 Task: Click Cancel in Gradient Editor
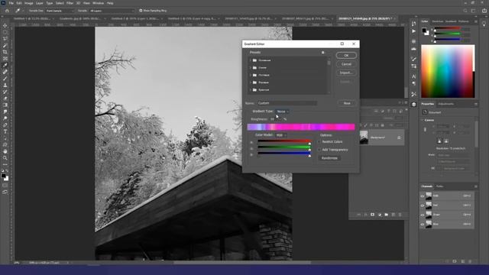[346, 64]
